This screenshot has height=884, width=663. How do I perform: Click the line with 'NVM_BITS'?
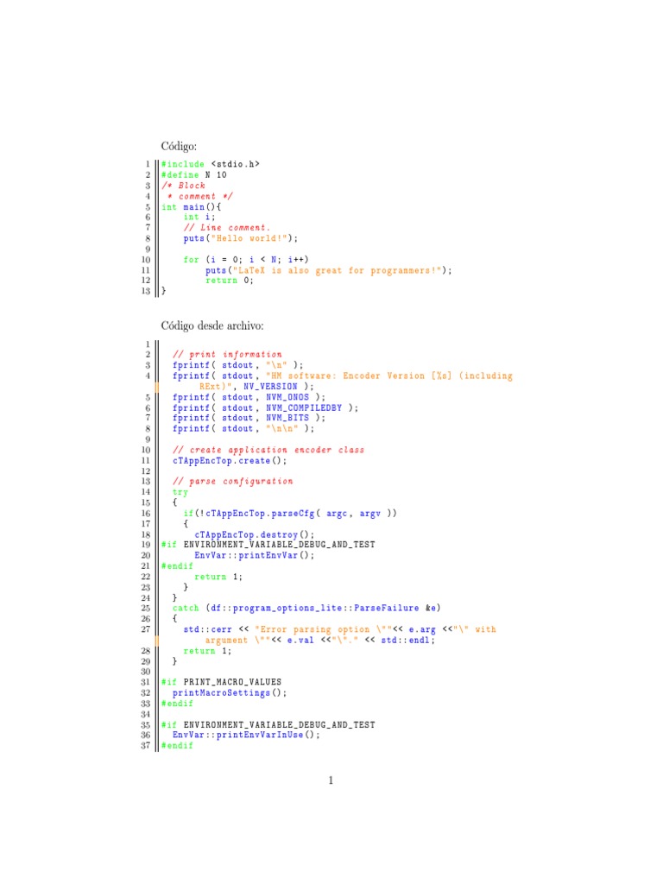(x=249, y=418)
